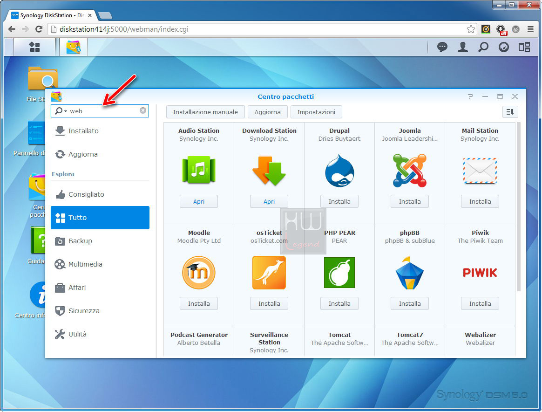Screen dimensions: 542x412
Task: Click the Centro pacchetti help question mark
Action: 470,96
